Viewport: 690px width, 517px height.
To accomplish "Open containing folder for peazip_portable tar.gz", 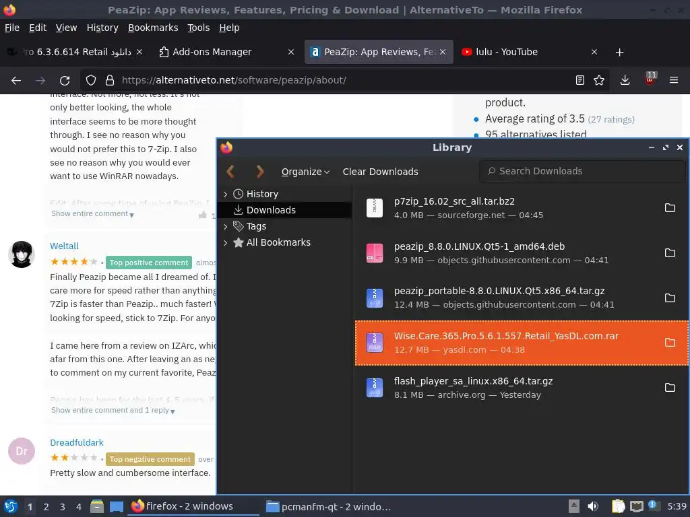I will 670,298.
